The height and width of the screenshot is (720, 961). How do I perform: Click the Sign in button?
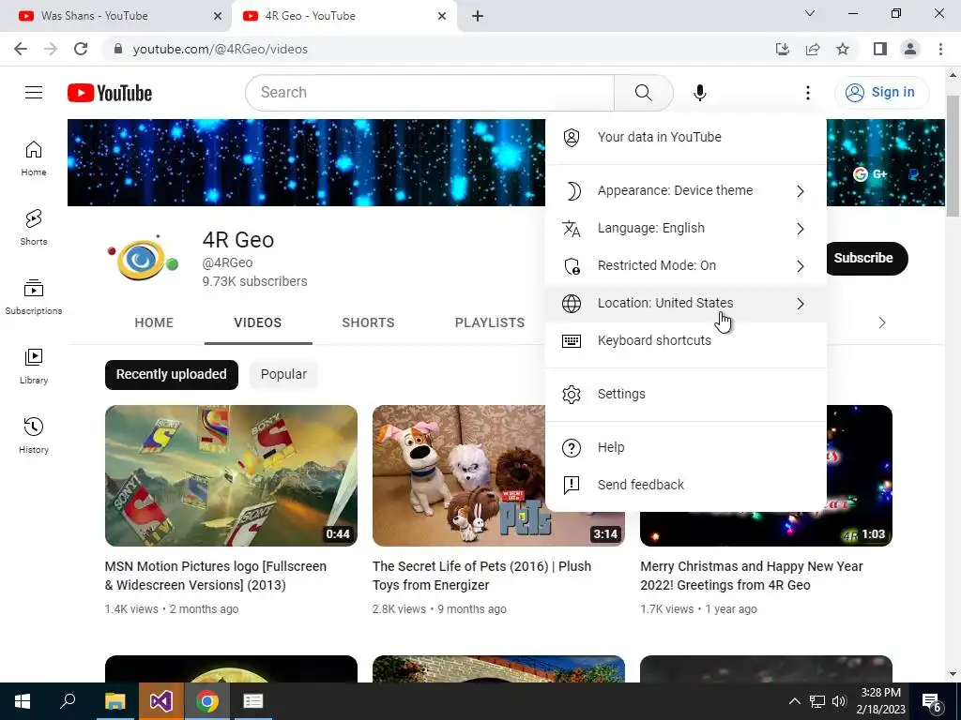pos(882,93)
